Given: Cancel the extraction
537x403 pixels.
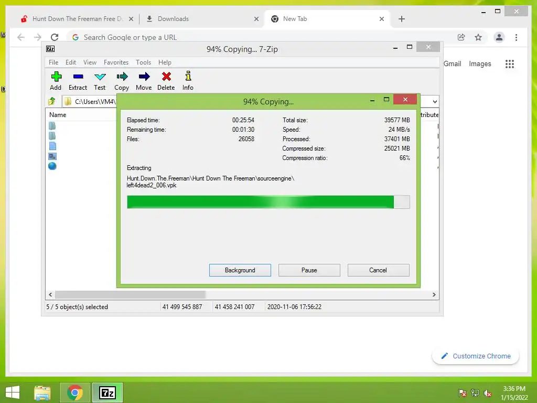Looking at the screenshot, I should 378,270.
